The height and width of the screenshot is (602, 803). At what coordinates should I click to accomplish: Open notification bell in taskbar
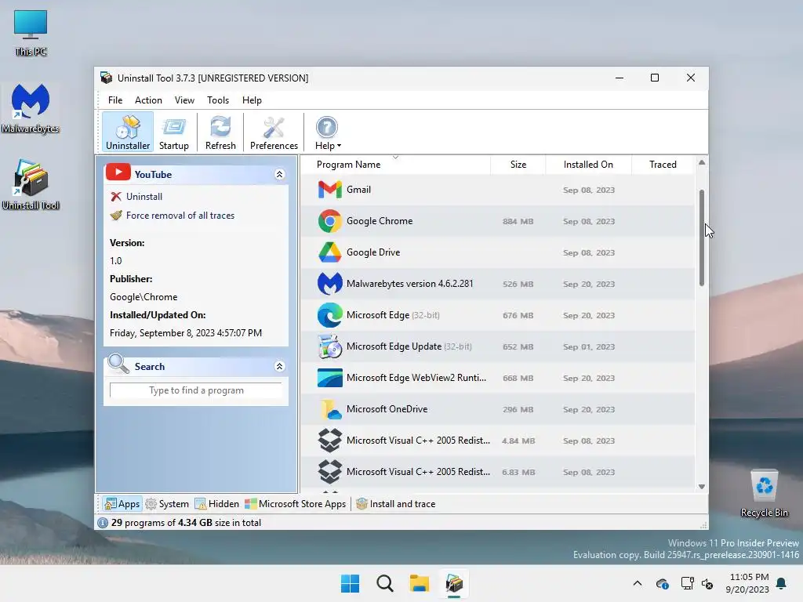(x=782, y=583)
